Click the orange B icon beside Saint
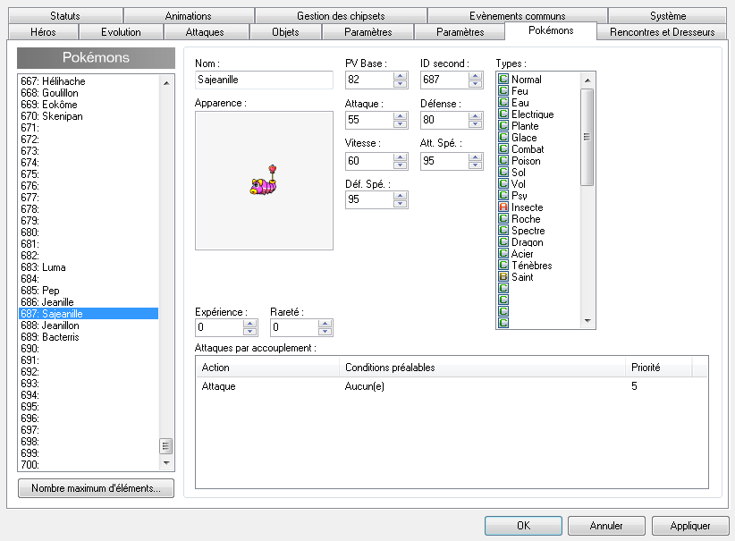The width and height of the screenshot is (735, 541). (503, 276)
